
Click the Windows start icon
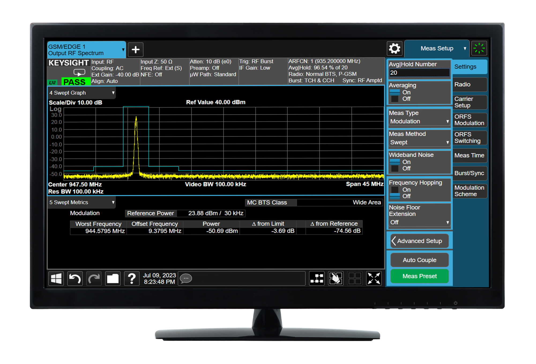(56, 279)
